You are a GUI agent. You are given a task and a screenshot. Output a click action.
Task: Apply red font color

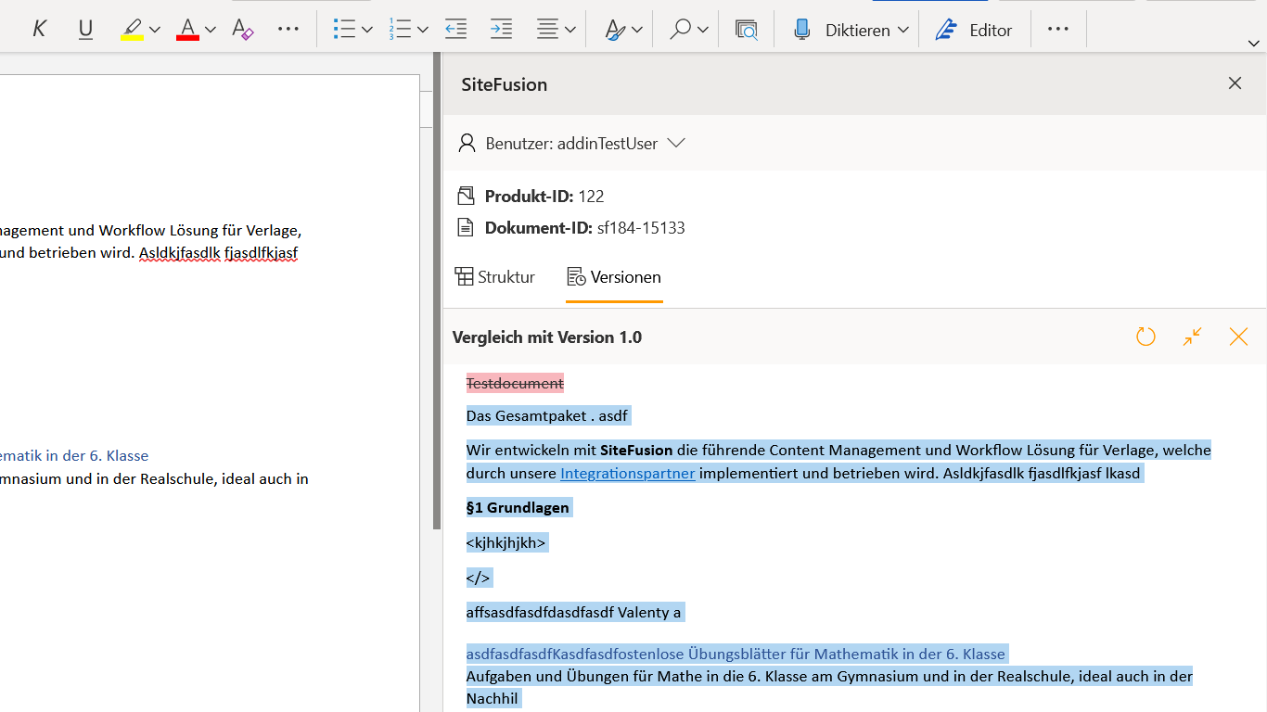click(x=188, y=30)
